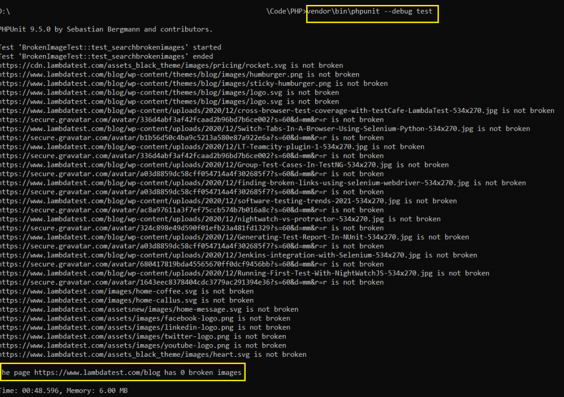564x397 pixels.
Task: Click the '0 broken images' summary line
Action: pyautogui.click(x=121, y=373)
